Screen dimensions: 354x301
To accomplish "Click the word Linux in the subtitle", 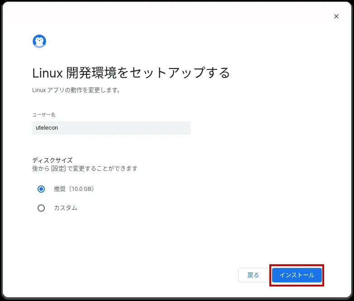I will click(39, 90).
